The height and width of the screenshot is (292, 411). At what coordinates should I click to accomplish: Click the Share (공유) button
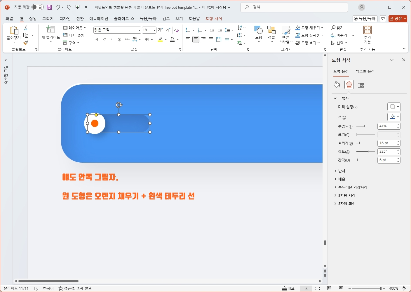[398, 19]
